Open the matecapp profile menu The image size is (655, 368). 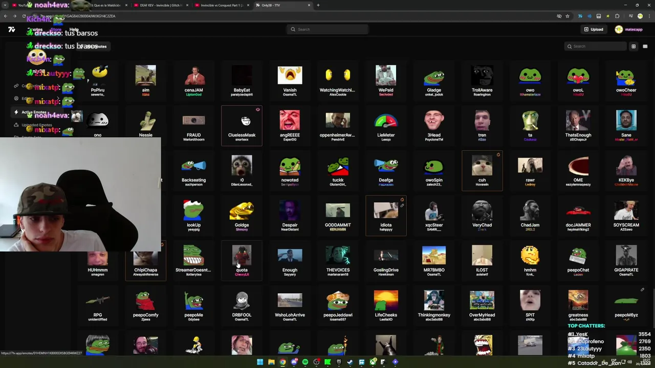click(x=629, y=29)
